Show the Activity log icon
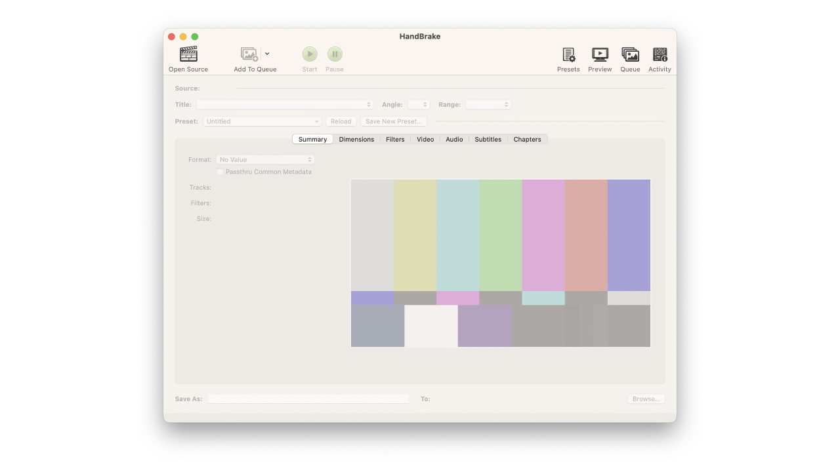Viewport: 840px width, 472px height. pos(660,54)
